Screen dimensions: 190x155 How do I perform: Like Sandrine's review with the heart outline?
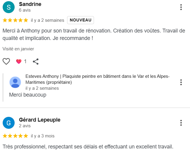(6, 61)
